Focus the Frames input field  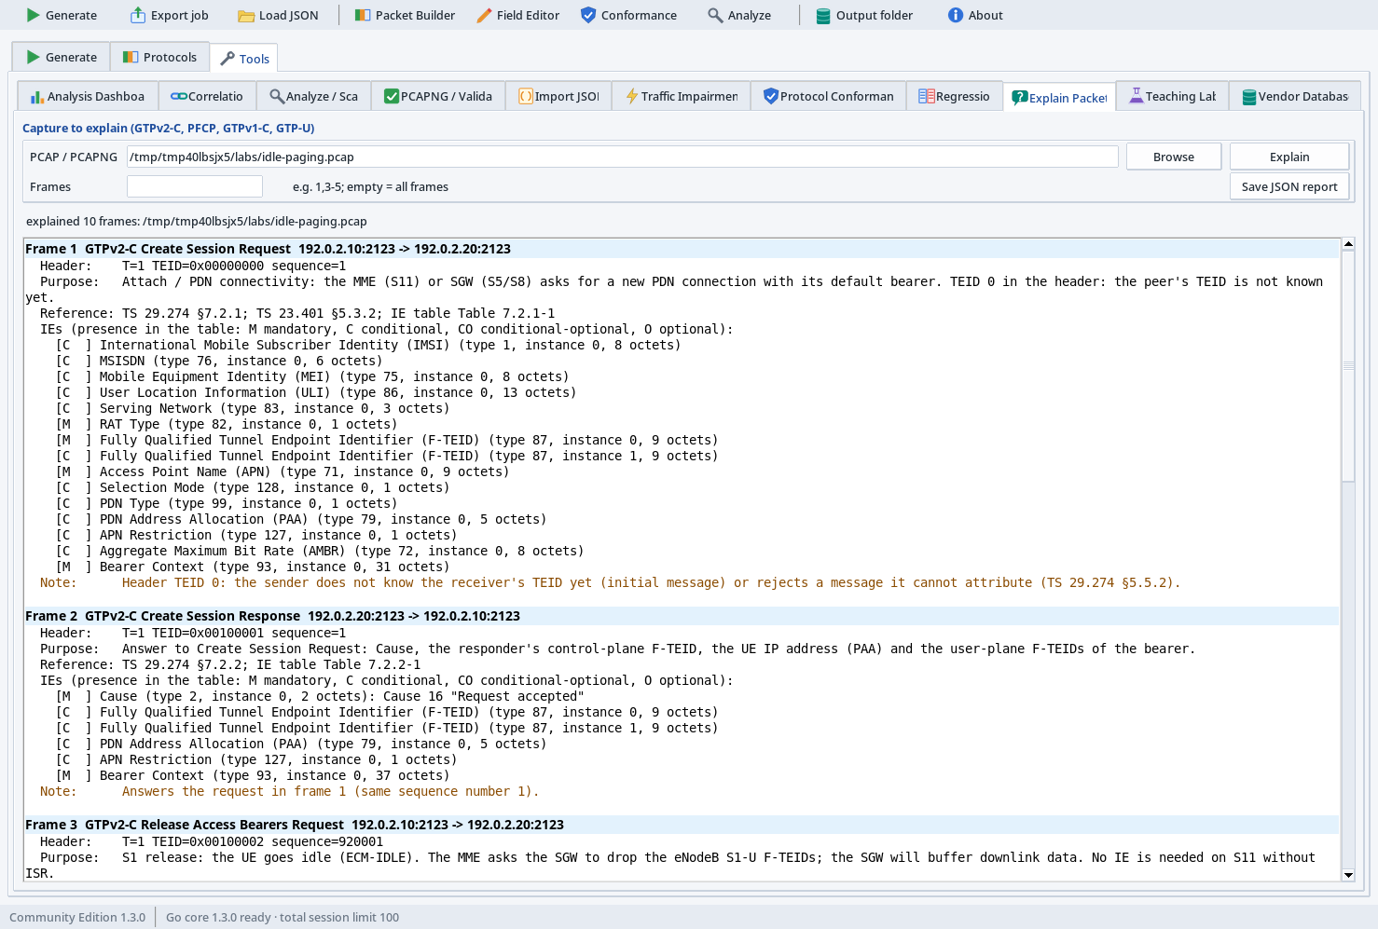[195, 186]
